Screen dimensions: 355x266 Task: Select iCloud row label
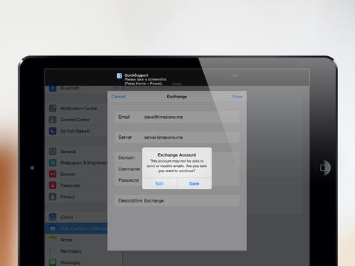tap(67, 217)
